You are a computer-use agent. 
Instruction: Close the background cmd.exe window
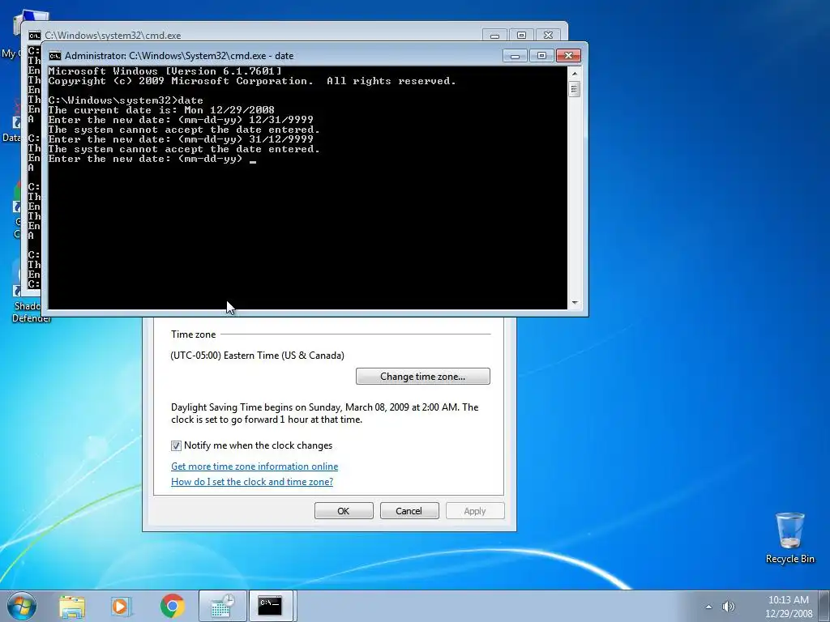click(x=549, y=36)
